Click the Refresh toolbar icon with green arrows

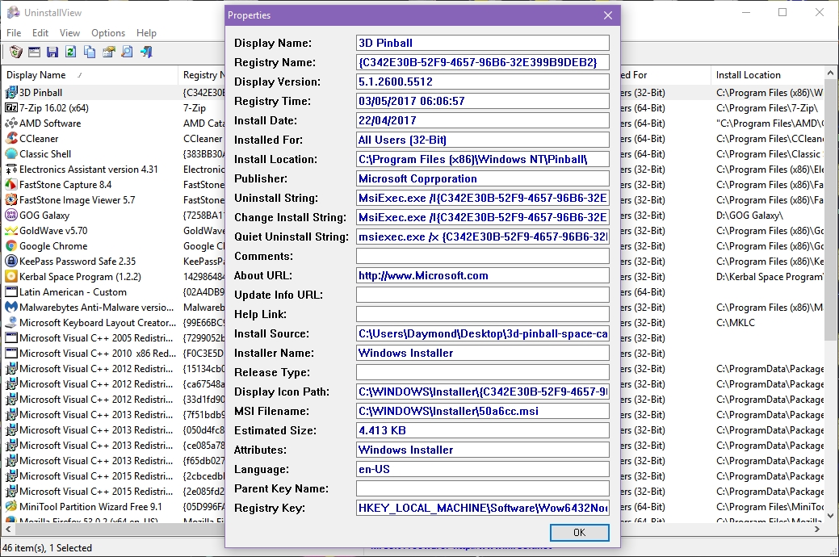tap(70, 52)
